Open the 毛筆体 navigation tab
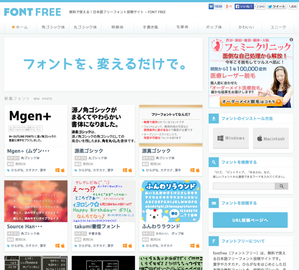The width and height of the screenshot is (299, 270). (x=182, y=27)
